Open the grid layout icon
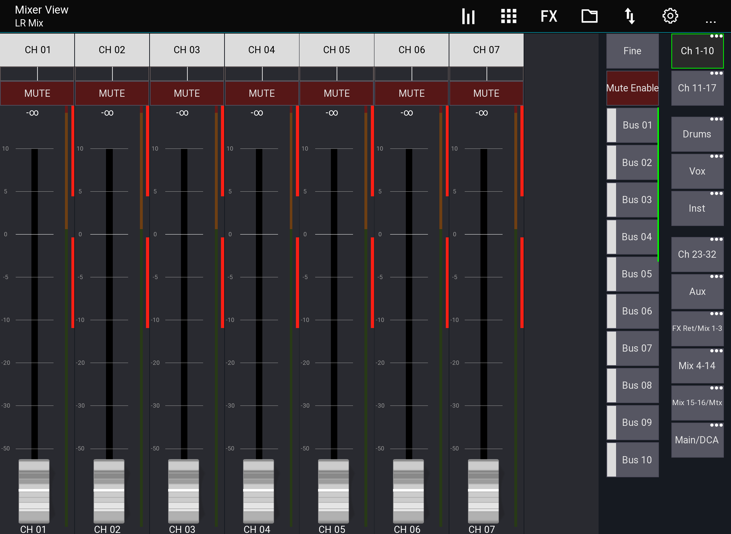731x534 pixels. pos(509,16)
